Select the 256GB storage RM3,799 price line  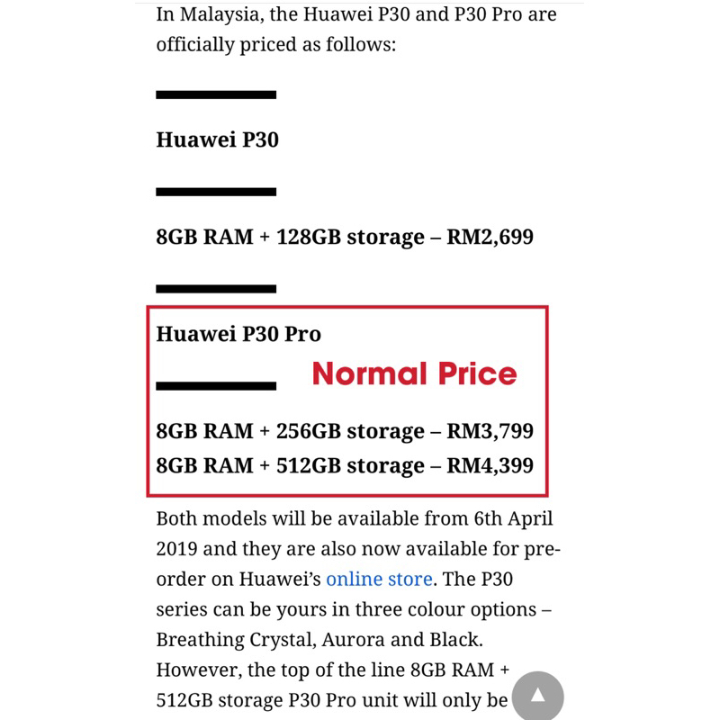tap(345, 431)
